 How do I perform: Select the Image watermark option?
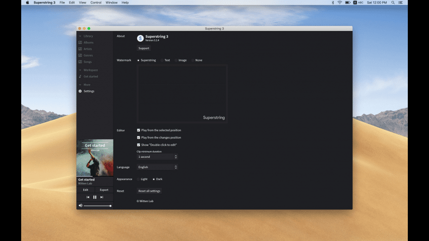(x=181, y=60)
